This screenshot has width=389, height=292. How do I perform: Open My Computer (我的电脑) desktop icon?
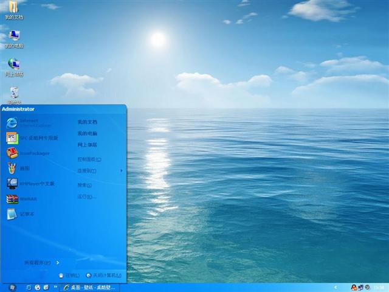(x=14, y=39)
